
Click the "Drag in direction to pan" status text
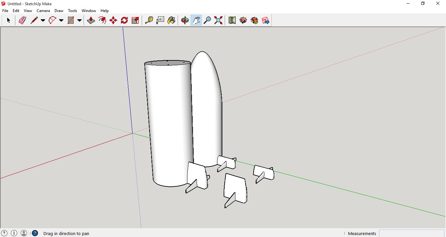66,233
